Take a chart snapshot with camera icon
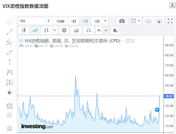This screenshot has height=134, width=176. [x=122, y=21]
